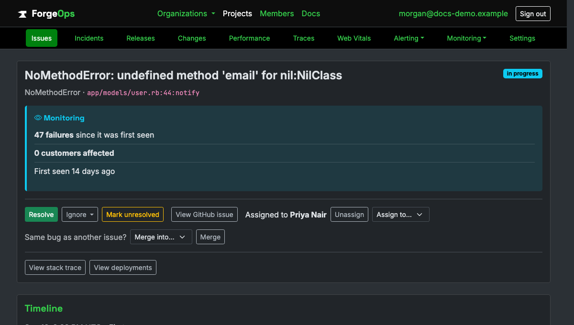Switch to the Incidents tab

(x=89, y=38)
